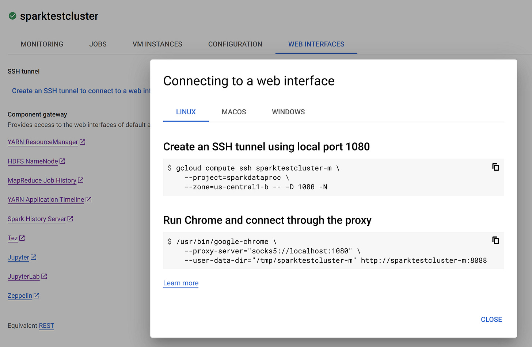
Task: Select the Web Interfaces tab
Action: click(x=316, y=44)
